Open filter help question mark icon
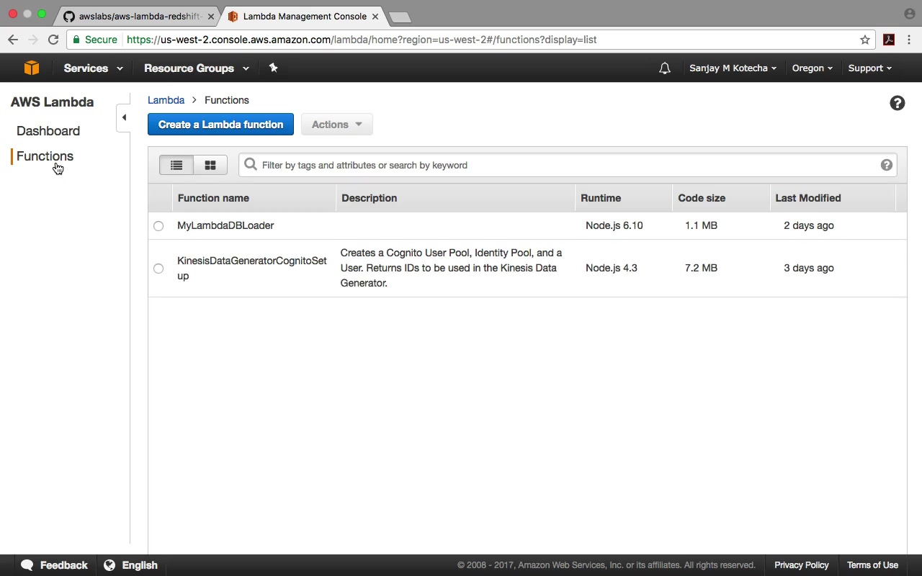Image resolution: width=922 pixels, height=576 pixels. pyautogui.click(x=886, y=165)
